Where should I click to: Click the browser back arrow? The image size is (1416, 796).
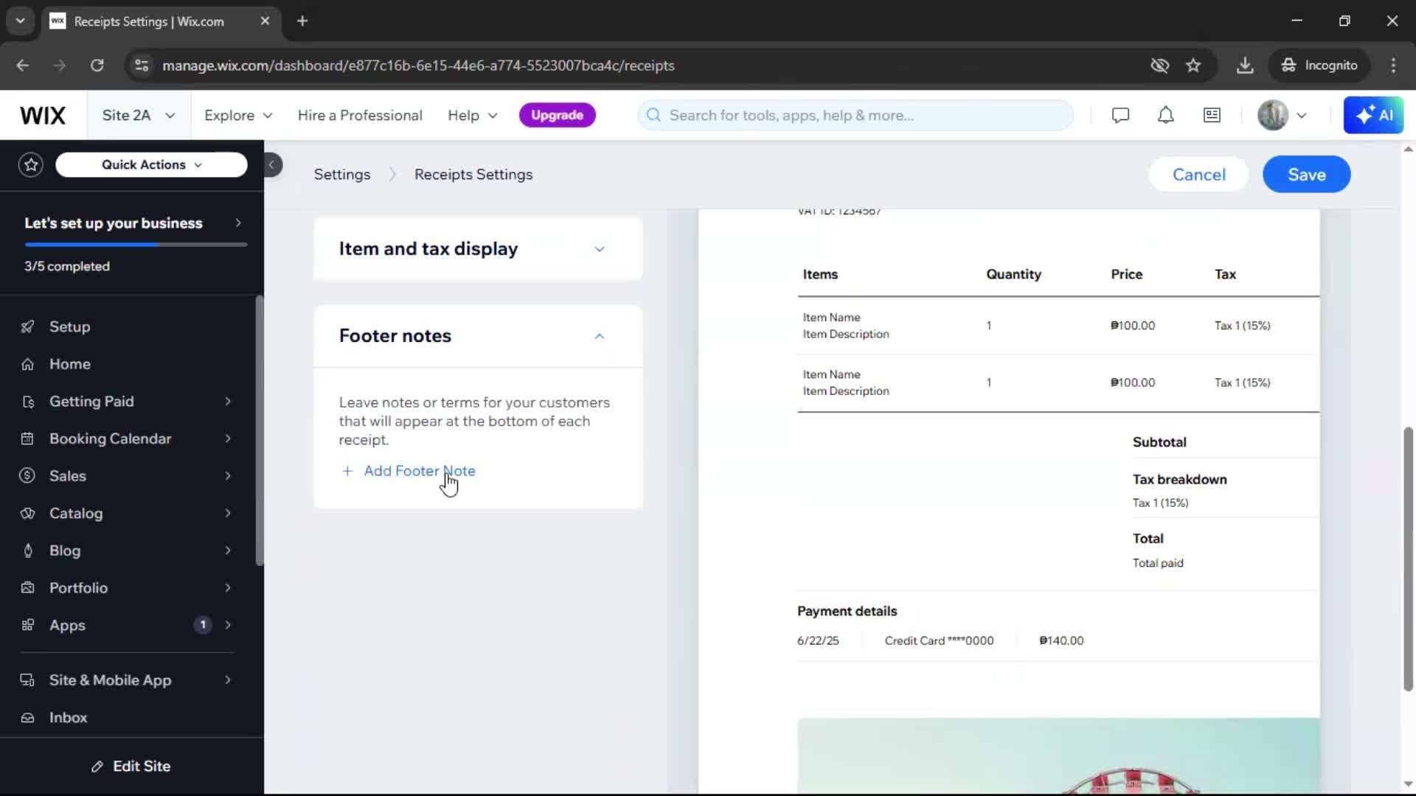[x=22, y=65]
